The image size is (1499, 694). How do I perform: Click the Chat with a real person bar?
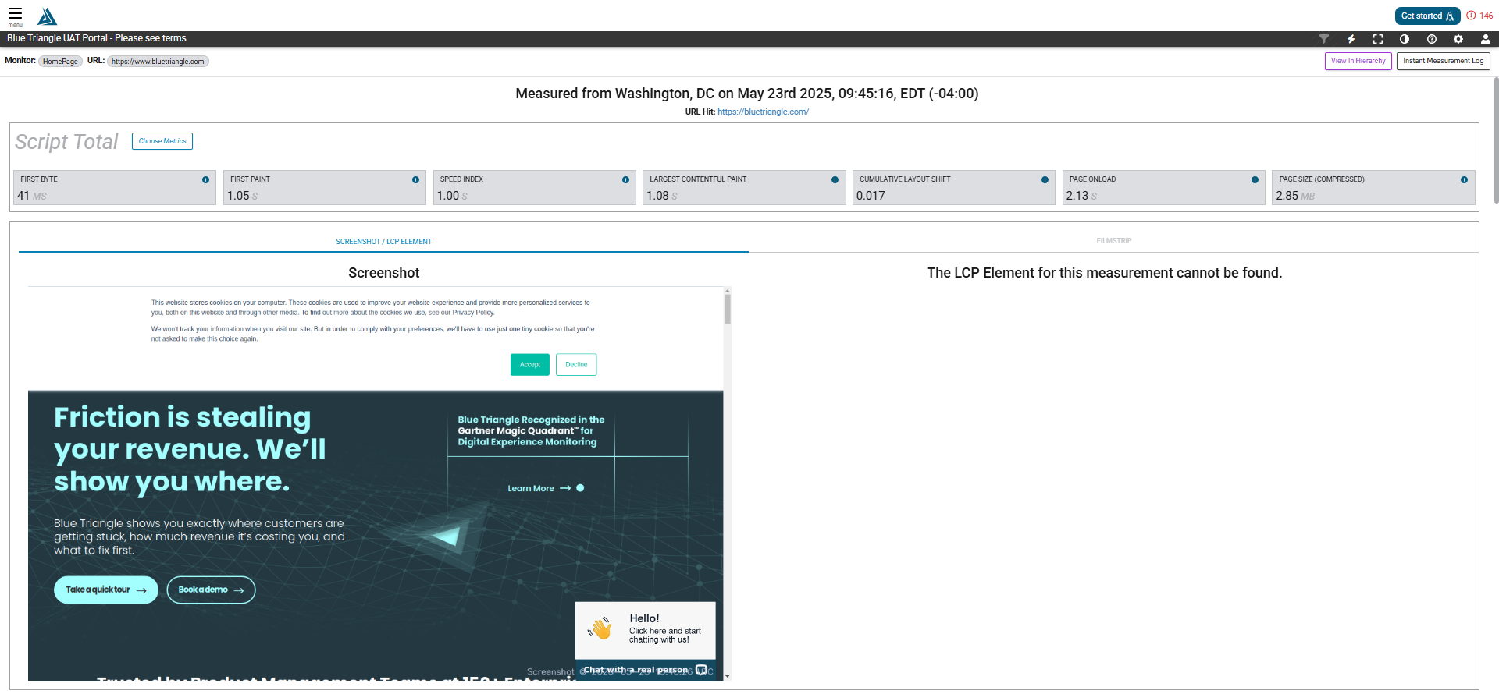(x=646, y=670)
